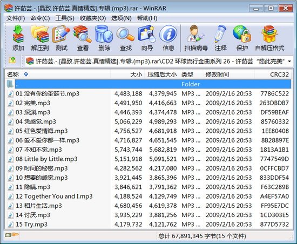Open the Commands (命令) menu

point(40,18)
